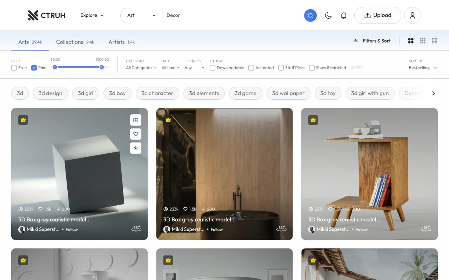The image size is (449, 280).
Task: Open the wooden side table thumbnail
Action: (369, 174)
